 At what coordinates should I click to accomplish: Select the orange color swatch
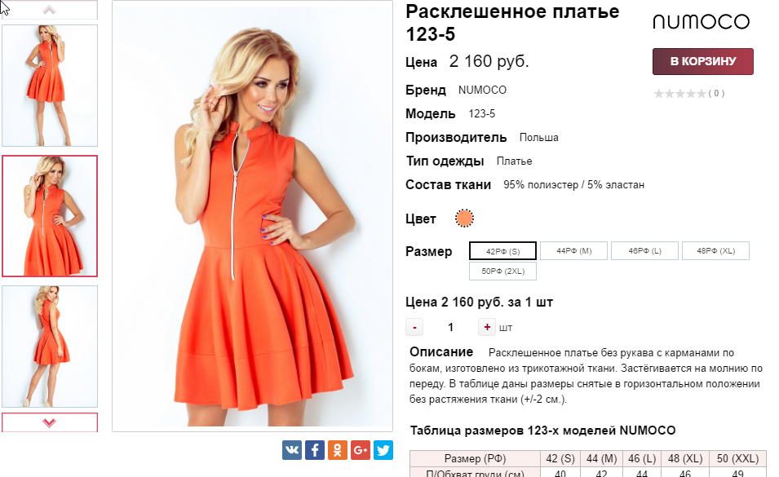pyautogui.click(x=464, y=219)
